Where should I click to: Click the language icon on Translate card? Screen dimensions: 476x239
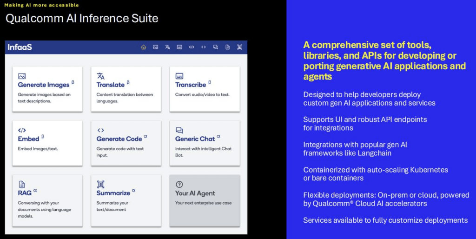tap(100, 76)
